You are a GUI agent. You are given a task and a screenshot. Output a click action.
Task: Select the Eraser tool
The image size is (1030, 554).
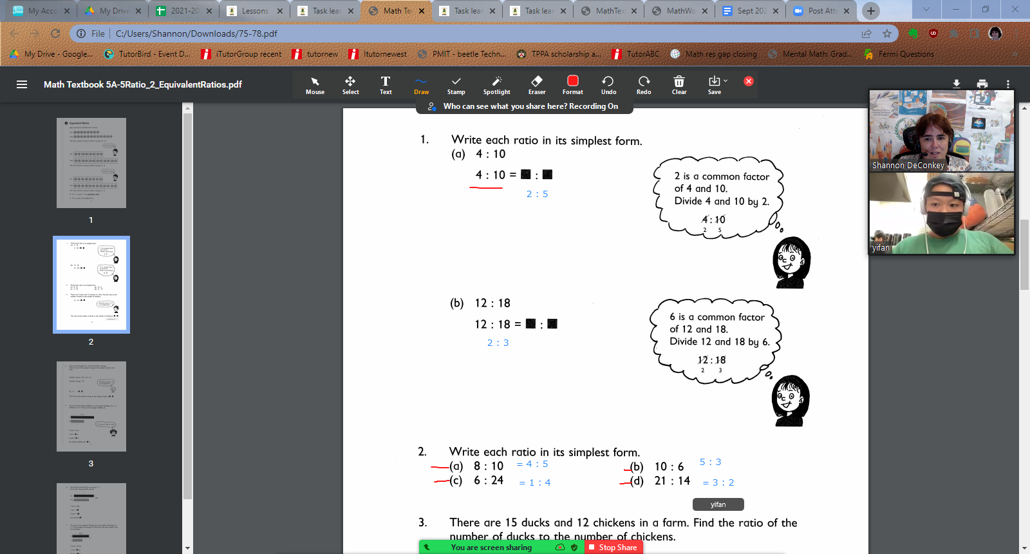(x=537, y=85)
